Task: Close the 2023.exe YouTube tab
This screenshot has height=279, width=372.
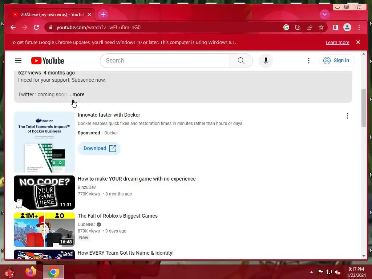Action: (x=89, y=15)
